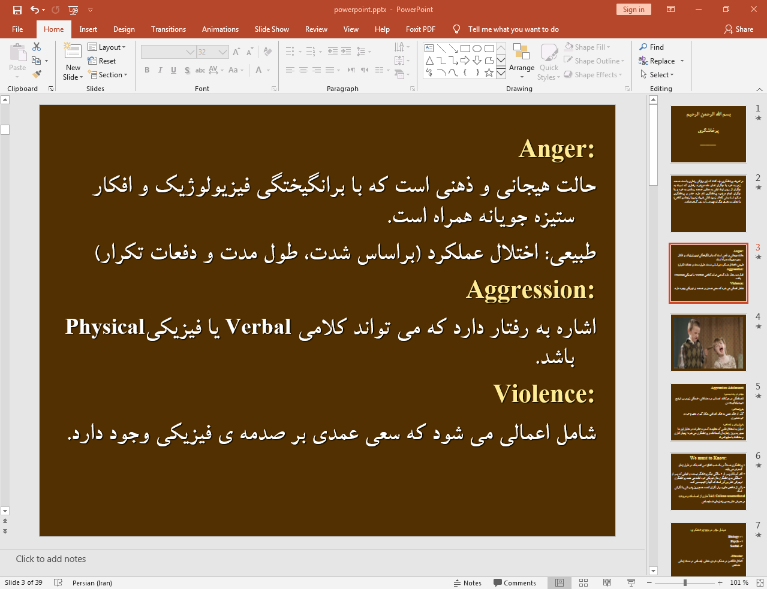Open the Transitions tab
This screenshot has height=589, width=767.
(x=168, y=29)
